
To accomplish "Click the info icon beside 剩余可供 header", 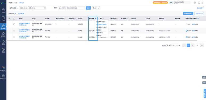I will click(x=75, y=19).
